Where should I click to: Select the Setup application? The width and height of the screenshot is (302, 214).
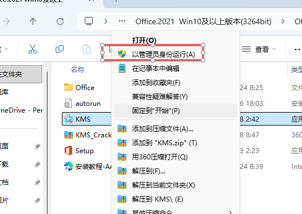[84, 151]
